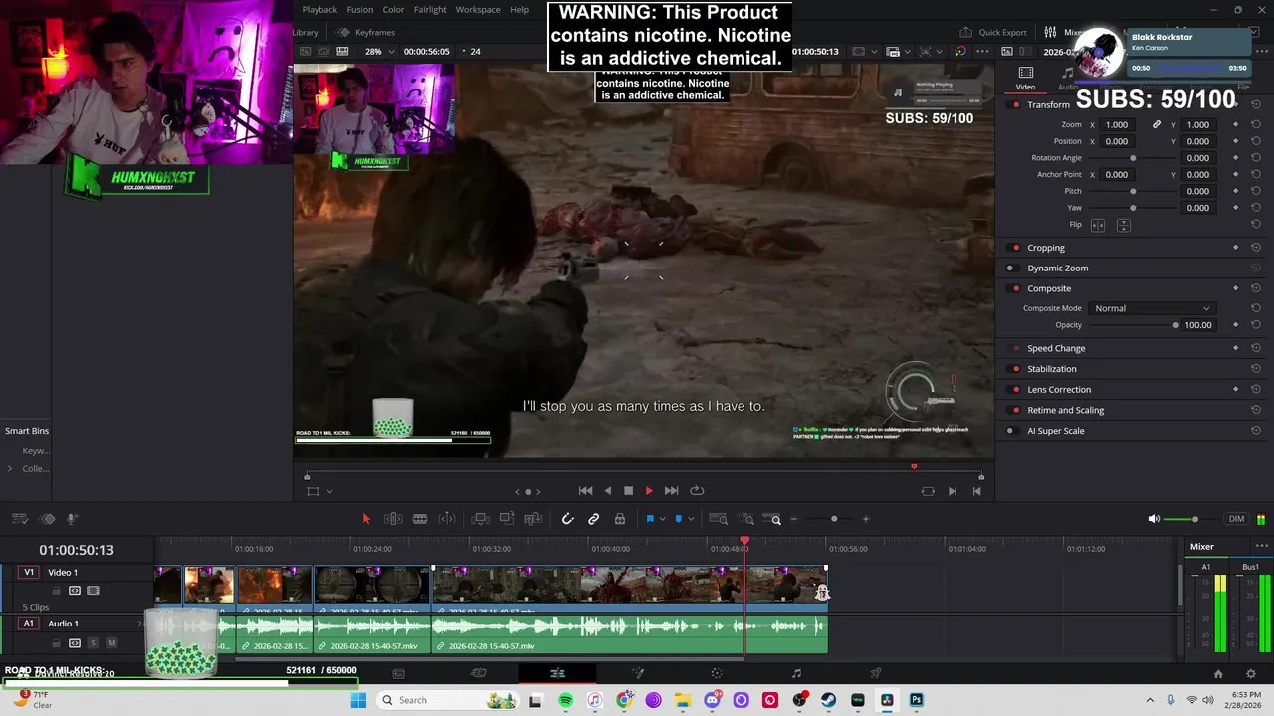Viewport: 1274px width, 716px height.
Task: Go to first frame button
Action: point(586,491)
